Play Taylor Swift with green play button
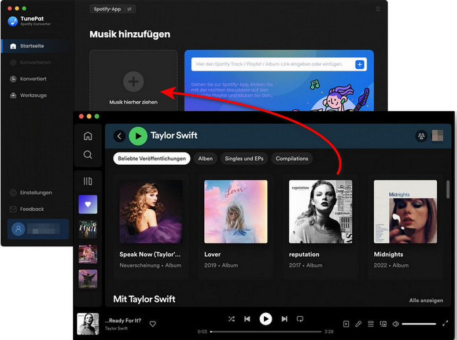 [x=138, y=136]
